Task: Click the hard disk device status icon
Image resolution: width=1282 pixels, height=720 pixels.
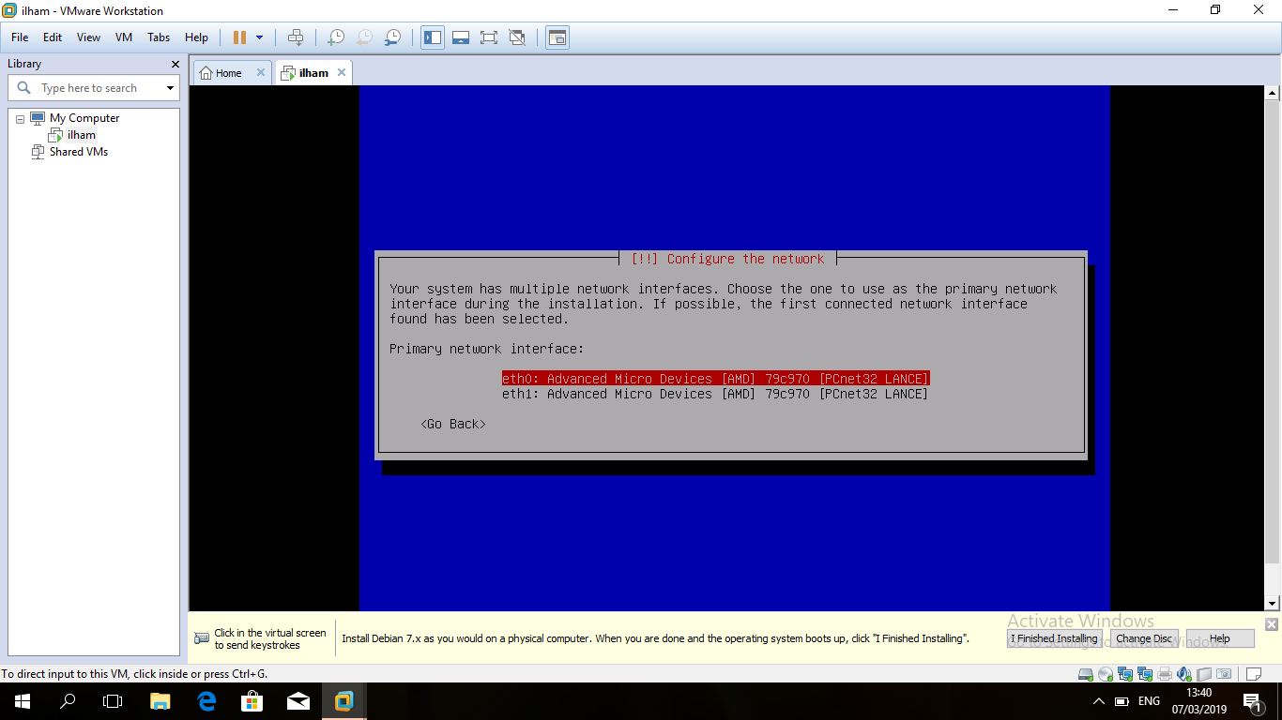Action: 1086,673
